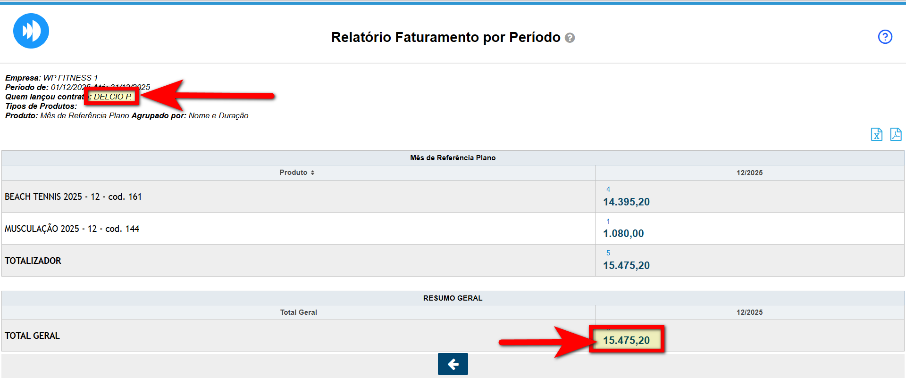Screen dimensions: 906x384
Task: Export the report to Excel
Action: pyautogui.click(x=876, y=135)
